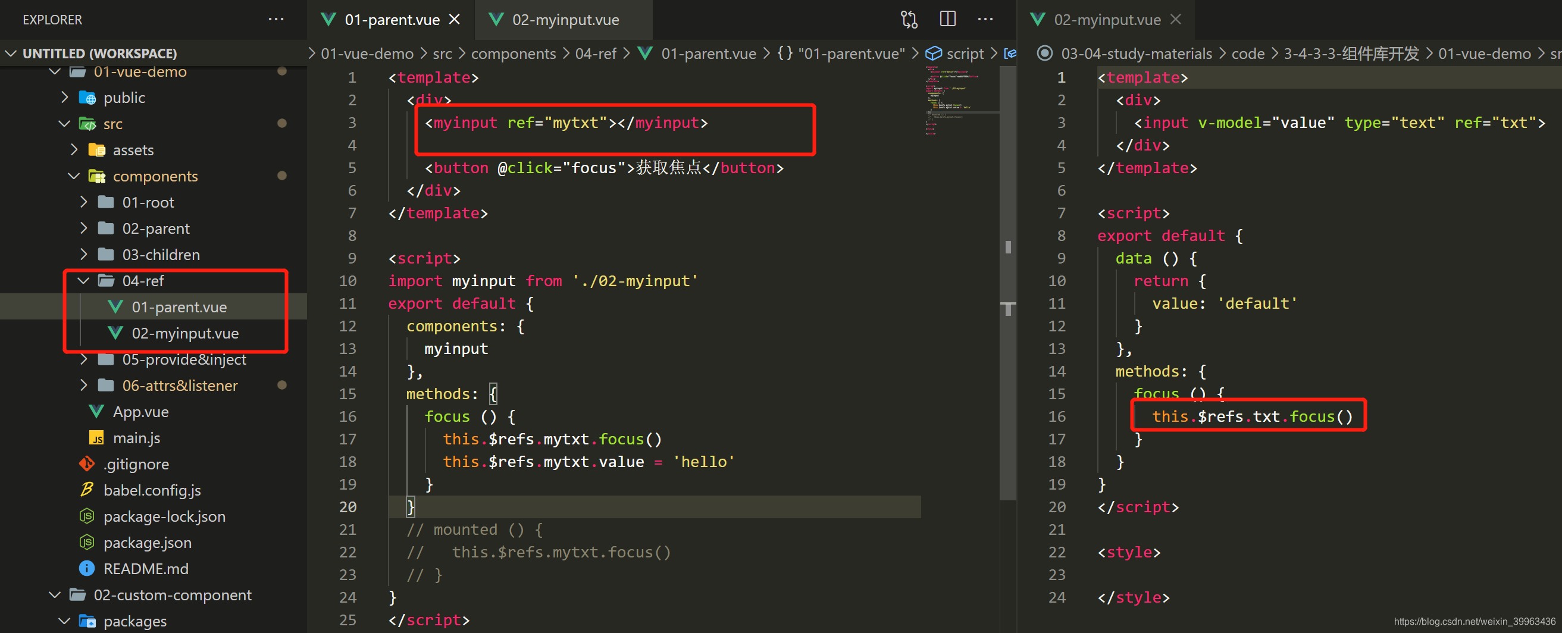Click the Babel icon next to babel.config.js
Viewport: 1562px width, 633px height.
[87, 490]
